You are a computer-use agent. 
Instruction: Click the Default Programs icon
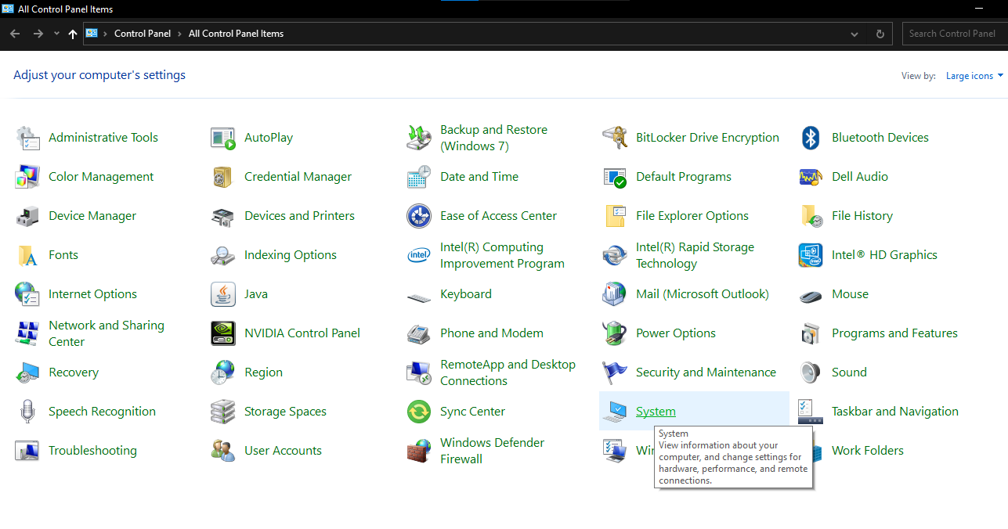click(x=615, y=177)
